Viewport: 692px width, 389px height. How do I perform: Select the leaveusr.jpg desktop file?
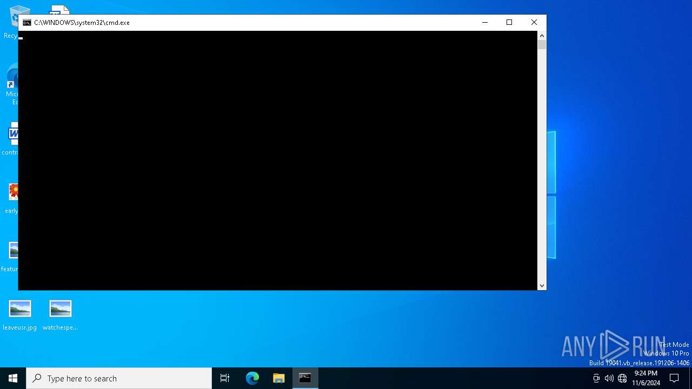20,315
